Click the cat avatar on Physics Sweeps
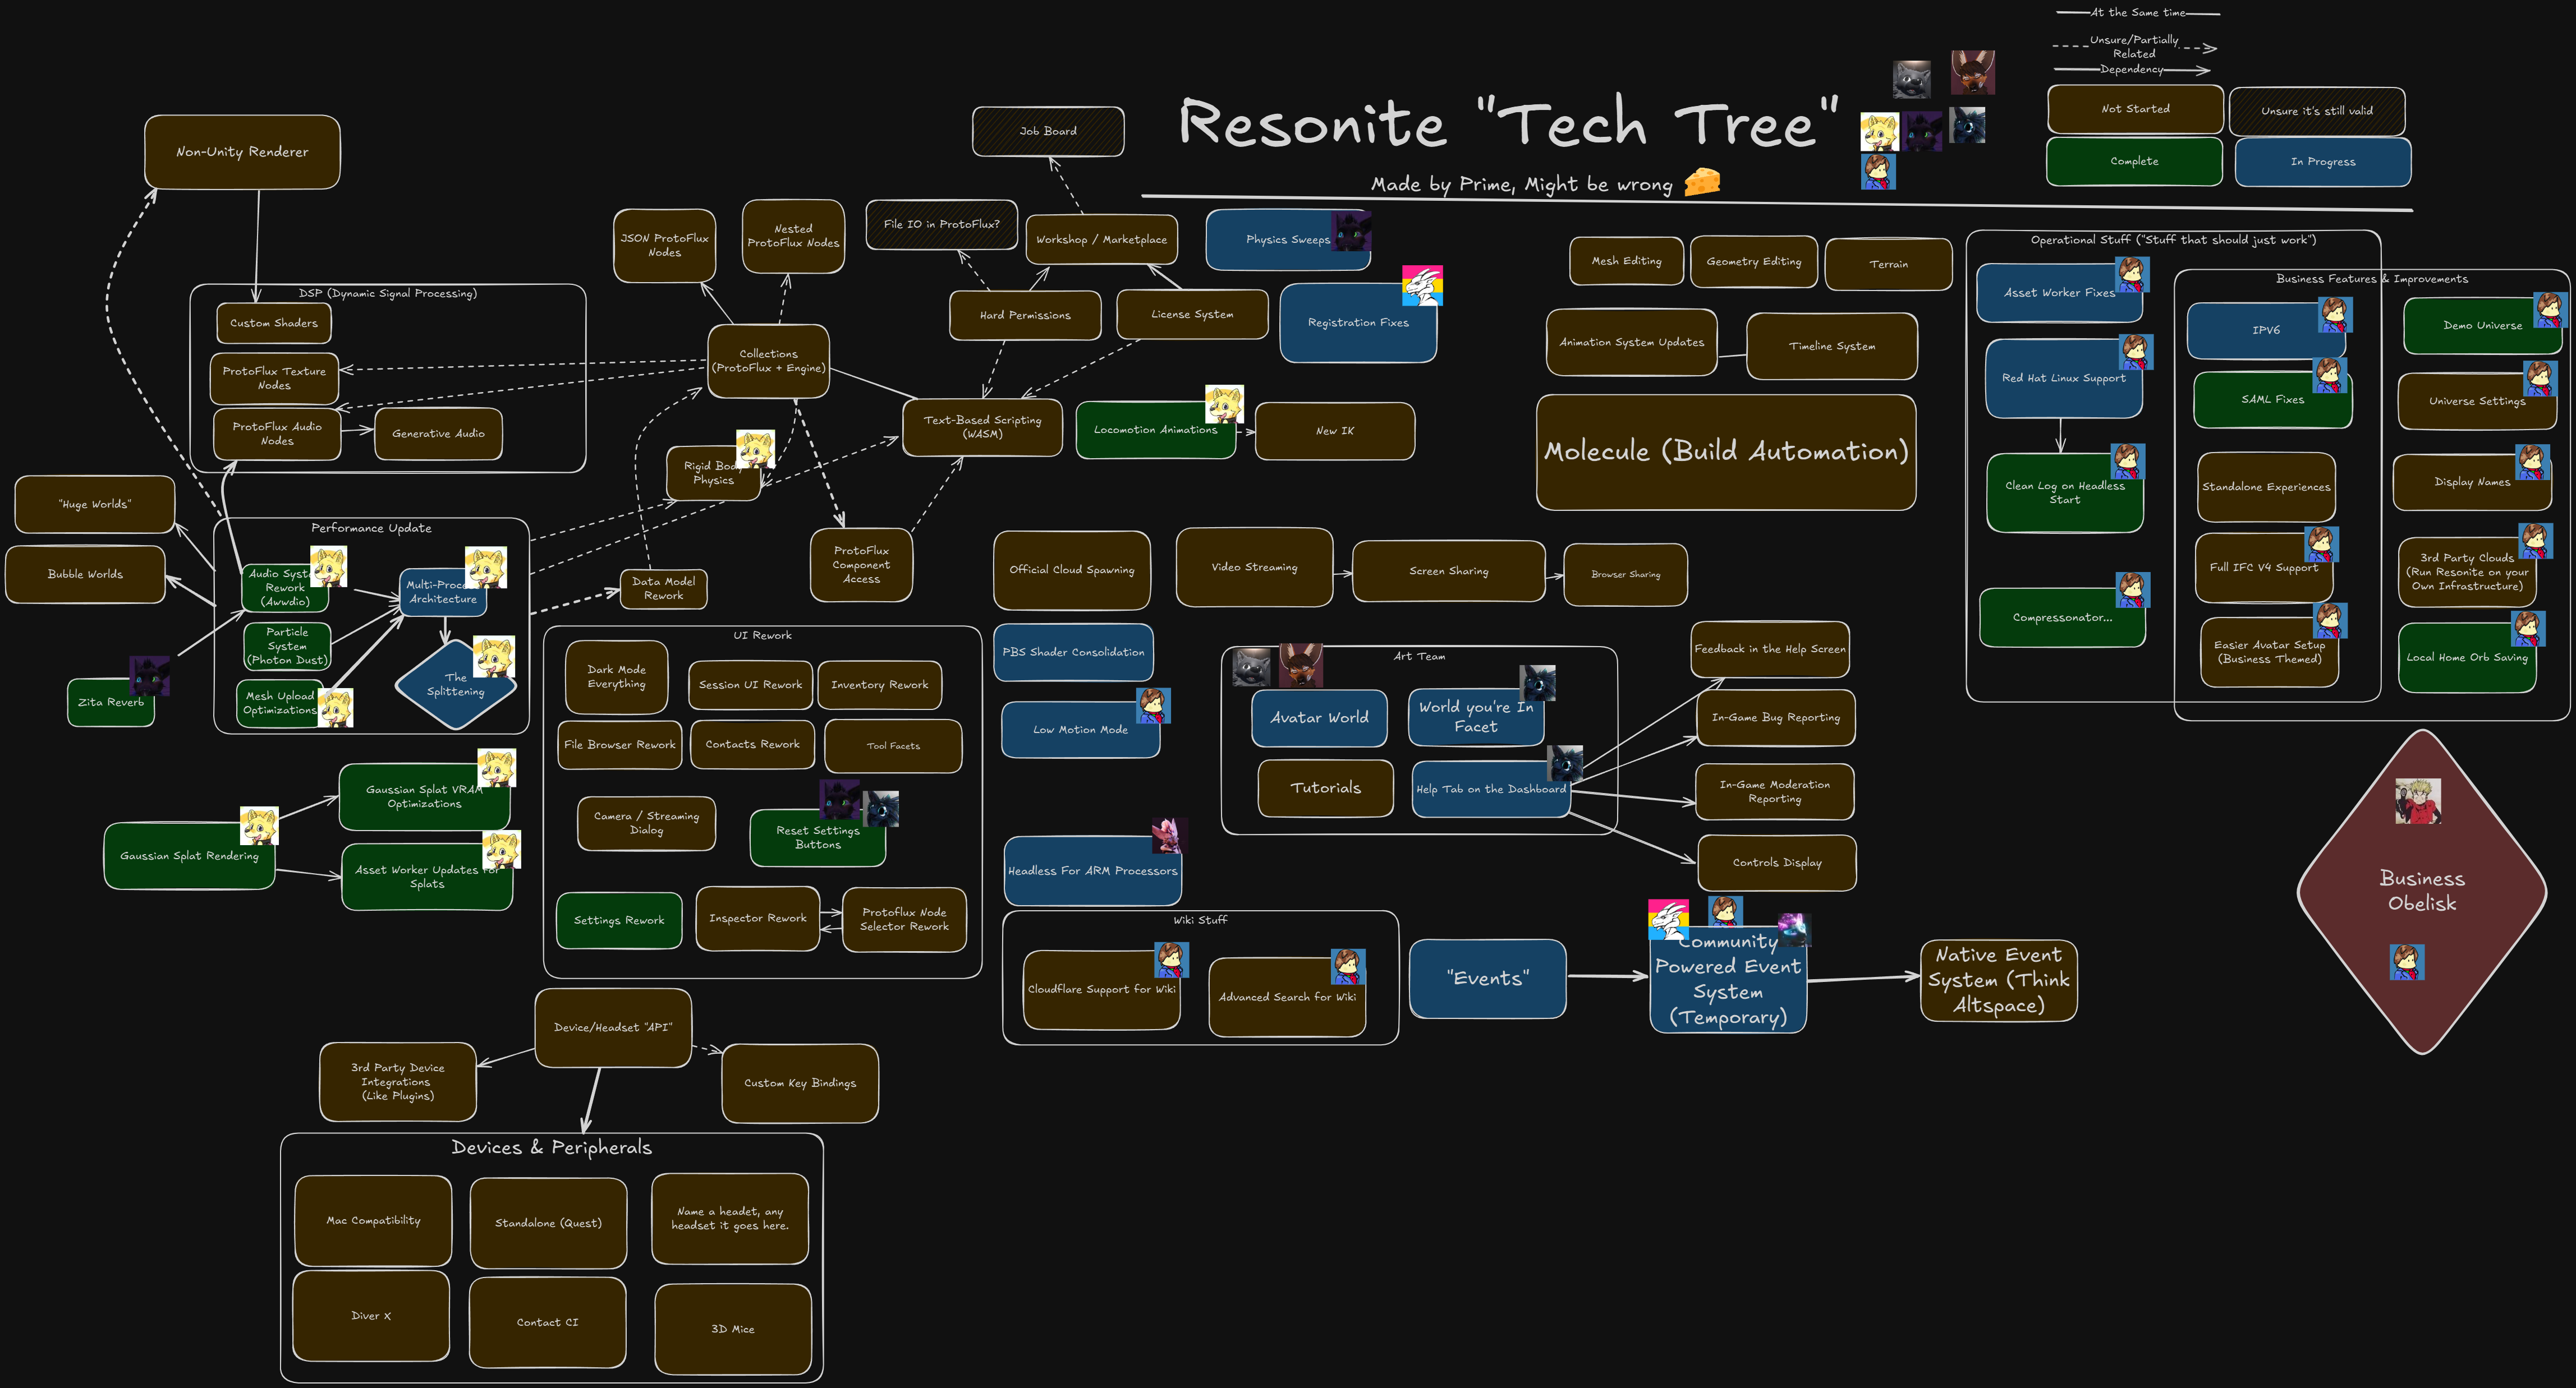Image resolution: width=2576 pixels, height=1388 pixels. (1351, 231)
